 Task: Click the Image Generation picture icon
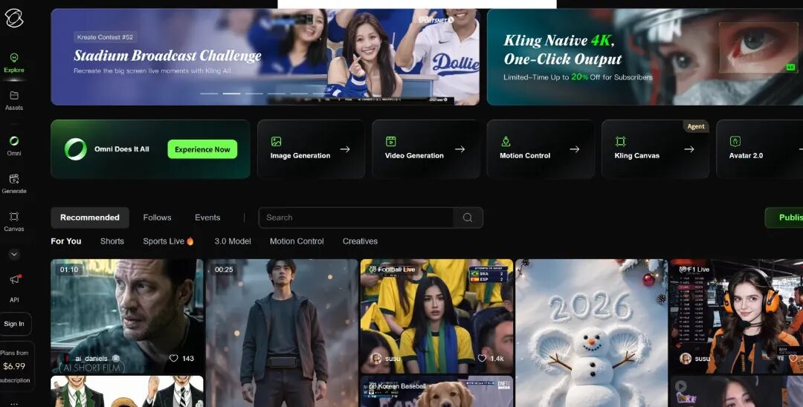(x=276, y=142)
